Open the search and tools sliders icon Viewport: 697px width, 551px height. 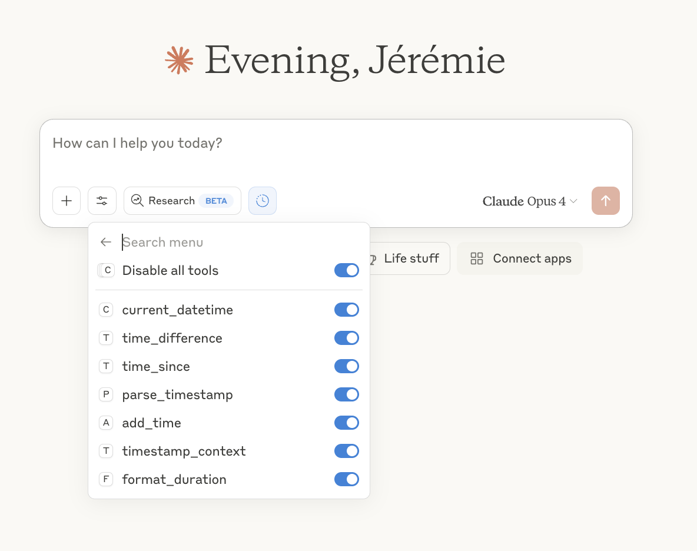(x=102, y=201)
